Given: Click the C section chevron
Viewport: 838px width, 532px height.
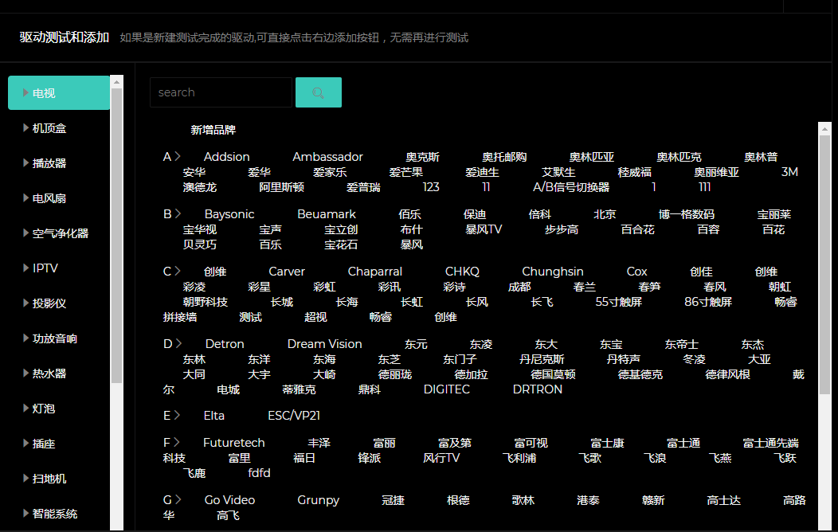Looking at the screenshot, I should (x=178, y=271).
